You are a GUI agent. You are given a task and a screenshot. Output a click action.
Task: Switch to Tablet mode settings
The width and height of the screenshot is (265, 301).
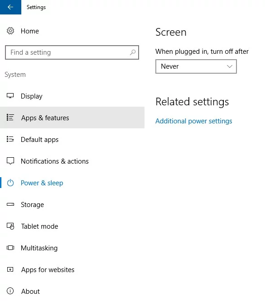tap(72, 226)
